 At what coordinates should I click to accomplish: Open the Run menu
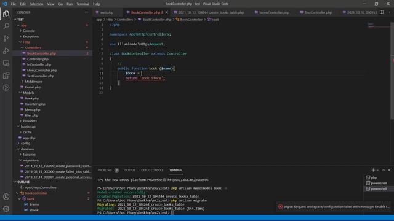point(70,4)
